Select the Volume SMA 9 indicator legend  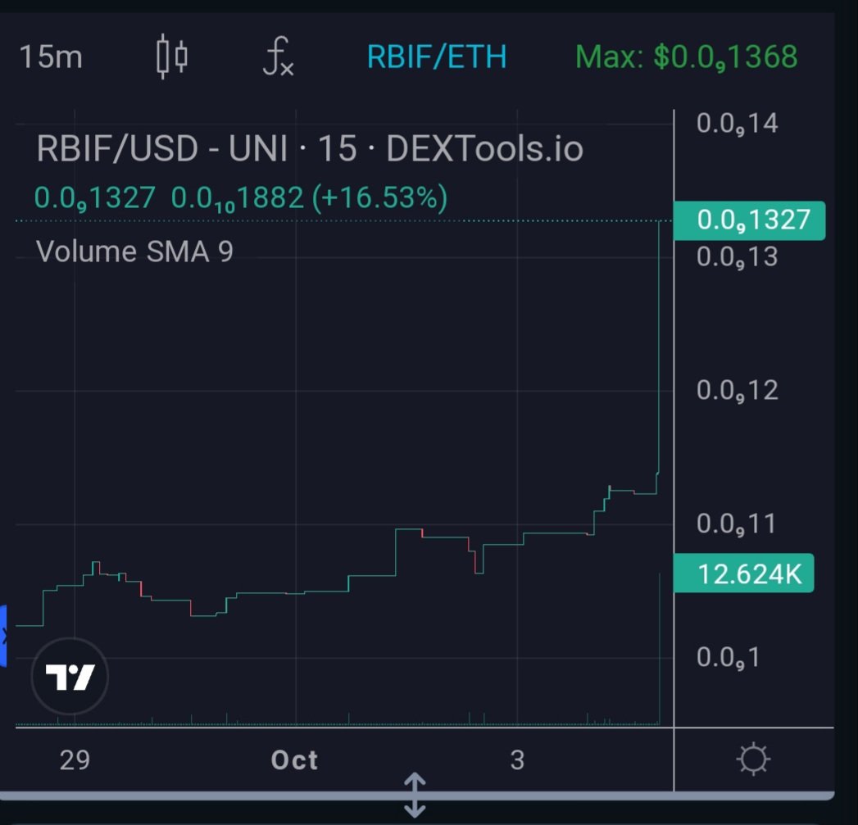tap(134, 252)
